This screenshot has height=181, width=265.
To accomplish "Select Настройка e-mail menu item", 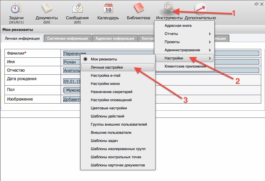I will point(105,75).
